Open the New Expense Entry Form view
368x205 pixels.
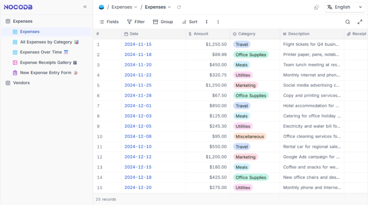click(45, 73)
